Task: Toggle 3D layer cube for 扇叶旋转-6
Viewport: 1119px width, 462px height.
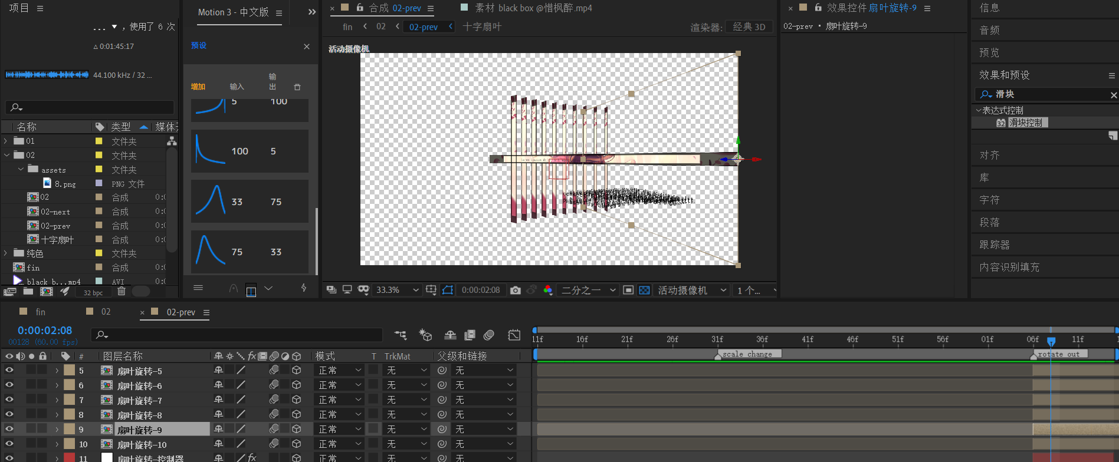Action: (297, 385)
